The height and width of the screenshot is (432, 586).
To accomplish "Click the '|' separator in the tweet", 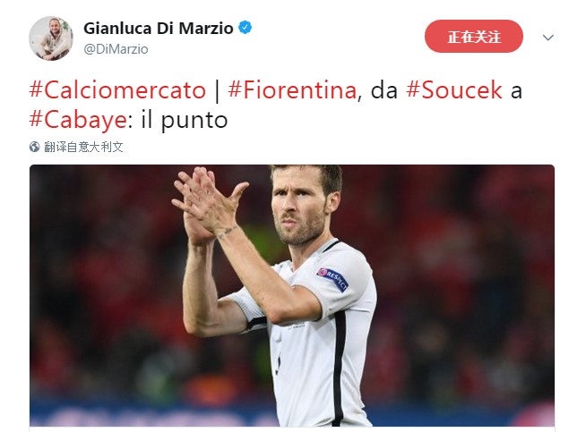I will [x=217, y=90].
